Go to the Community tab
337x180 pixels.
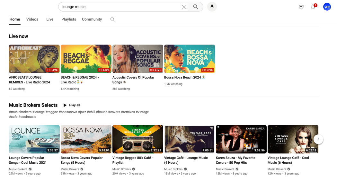[x=92, y=19]
